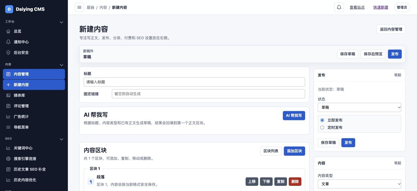Delete block with red 删除 button
The height and width of the screenshot is (191, 417).
click(295, 182)
